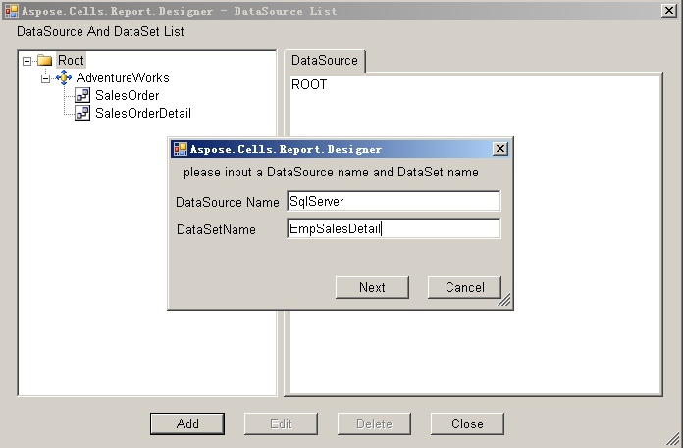This screenshot has width=683, height=448.
Task: Collapse the AdventureWorks tree node
Action: (46, 78)
